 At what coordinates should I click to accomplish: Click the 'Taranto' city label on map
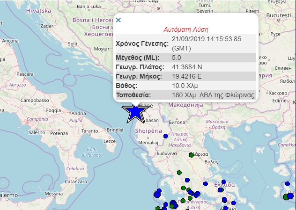point(89,131)
